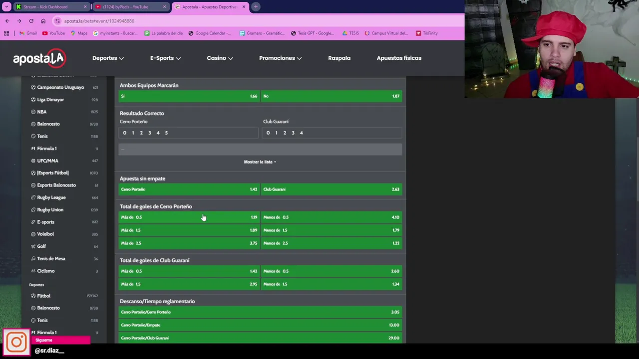Open the apps grid in bookmarks bar

6,33
